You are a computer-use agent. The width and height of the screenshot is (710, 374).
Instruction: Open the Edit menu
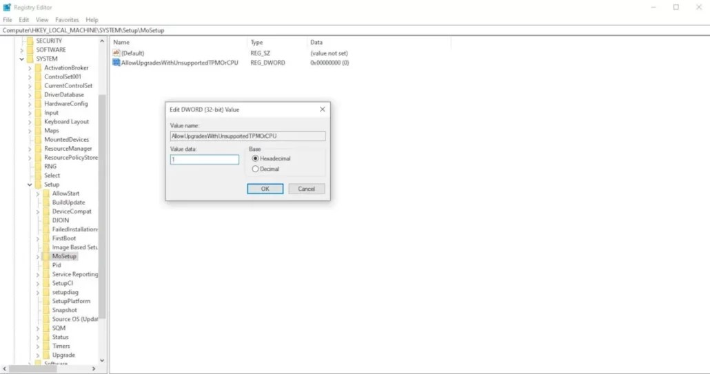(x=23, y=20)
